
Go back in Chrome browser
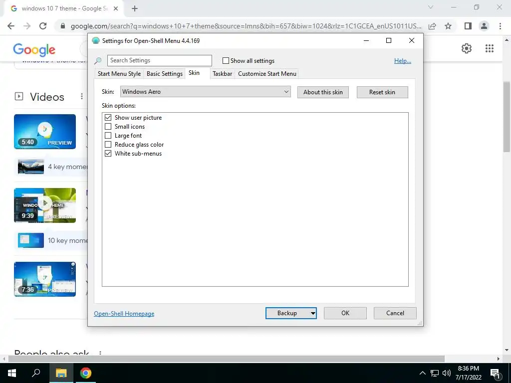click(11, 26)
